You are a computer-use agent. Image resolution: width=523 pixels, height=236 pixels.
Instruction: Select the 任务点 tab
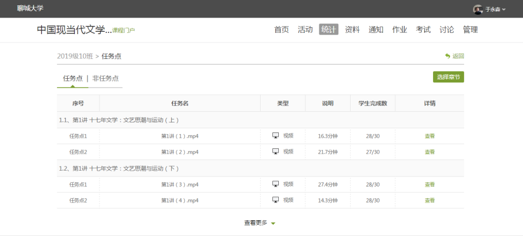72,78
